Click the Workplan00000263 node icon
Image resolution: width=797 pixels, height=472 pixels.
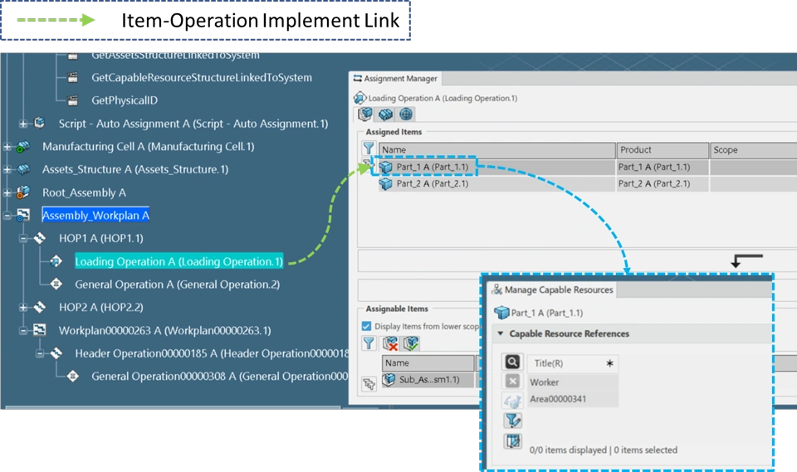pos(39,330)
